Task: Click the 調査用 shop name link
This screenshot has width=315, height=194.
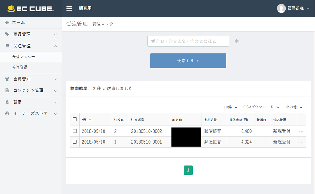Action: click(85, 8)
